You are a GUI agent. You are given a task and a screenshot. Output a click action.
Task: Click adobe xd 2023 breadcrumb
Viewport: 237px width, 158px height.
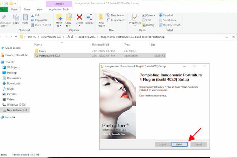(87, 37)
